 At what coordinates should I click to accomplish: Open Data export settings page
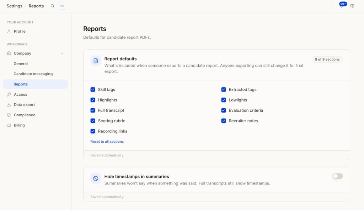36,105
